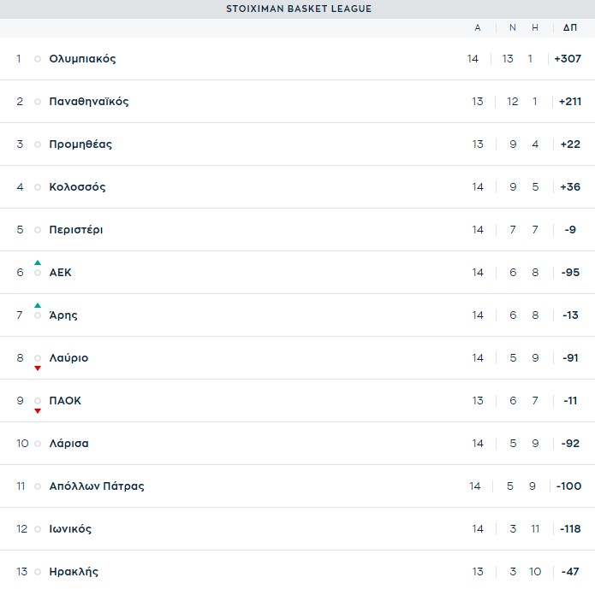Sort by the A games column header
595x589 pixels.
coord(478,27)
